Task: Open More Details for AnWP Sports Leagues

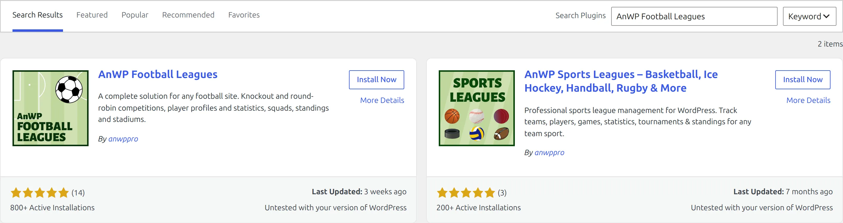Action: [808, 100]
